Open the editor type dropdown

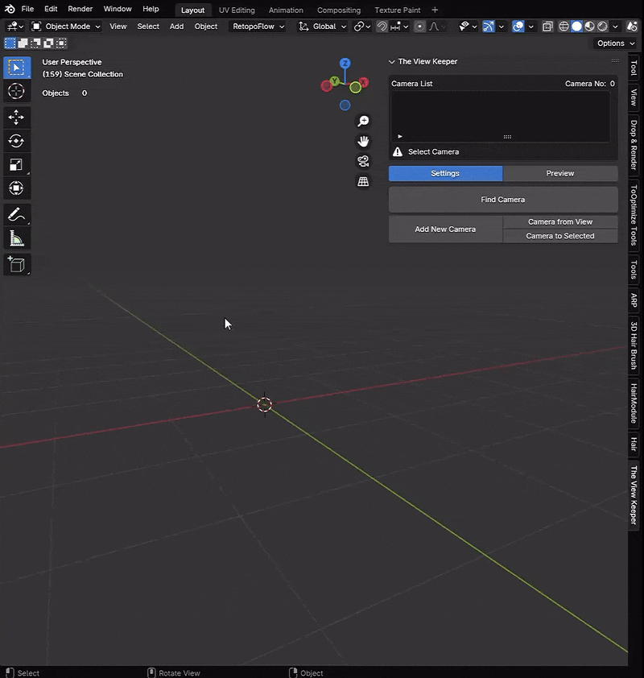[15, 27]
